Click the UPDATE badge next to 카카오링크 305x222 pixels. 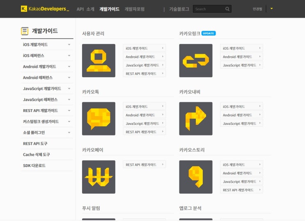[x=209, y=33]
